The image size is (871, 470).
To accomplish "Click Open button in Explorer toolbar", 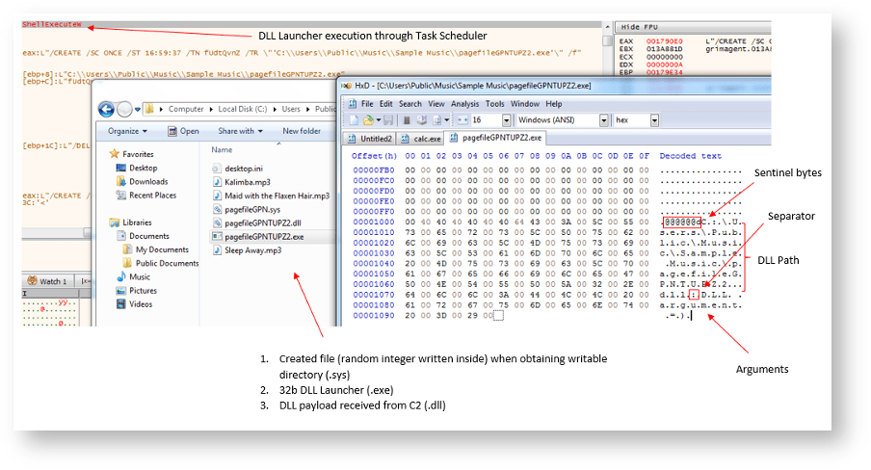I will point(183,131).
